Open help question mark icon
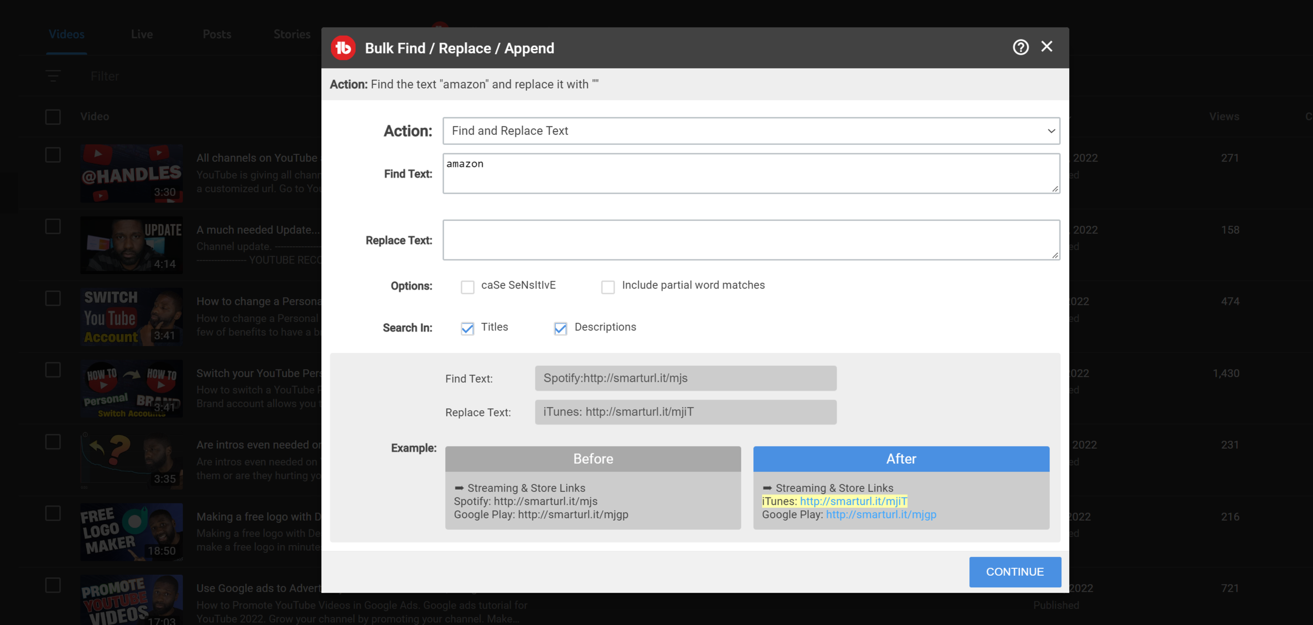The image size is (1313, 625). [x=1020, y=47]
